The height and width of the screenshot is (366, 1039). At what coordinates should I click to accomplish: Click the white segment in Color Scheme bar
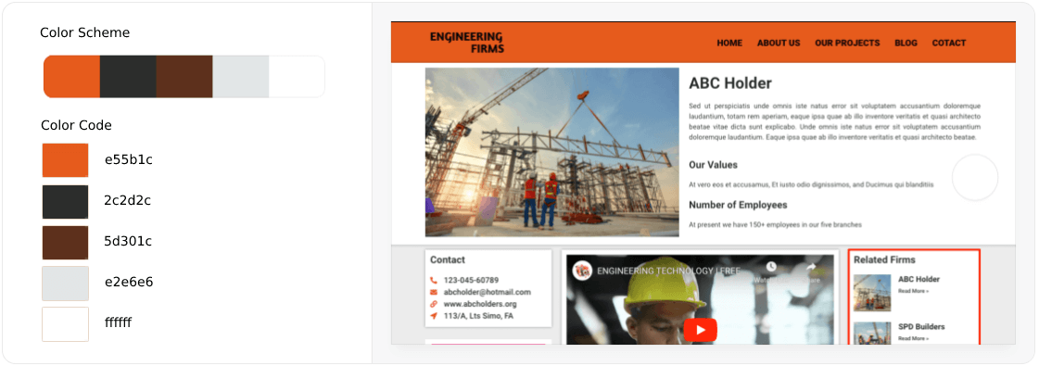pos(297,77)
